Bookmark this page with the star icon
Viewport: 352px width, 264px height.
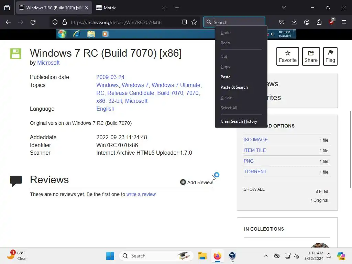pos(194,22)
